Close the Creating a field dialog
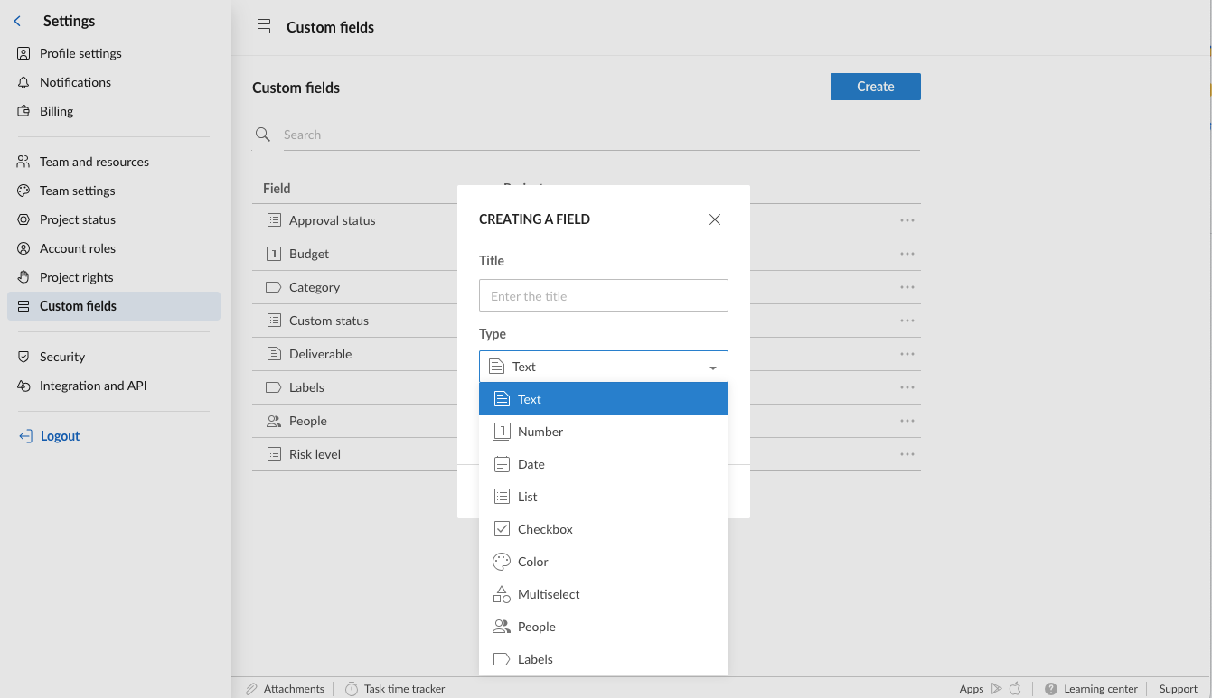The image size is (1212, 698). (714, 219)
